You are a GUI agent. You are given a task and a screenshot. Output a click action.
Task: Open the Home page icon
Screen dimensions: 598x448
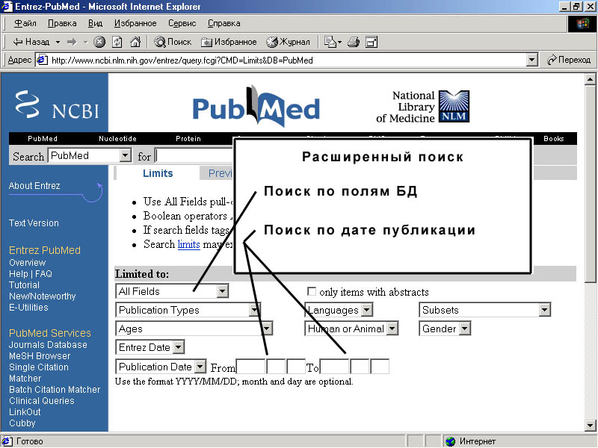point(135,42)
